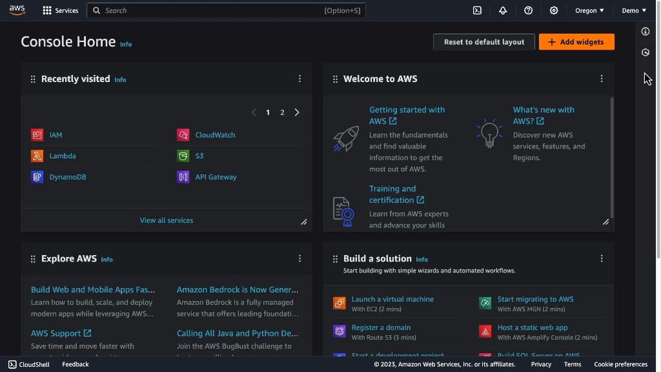Open View all services link
Screen dimensions: 661x372
pos(167,220)
